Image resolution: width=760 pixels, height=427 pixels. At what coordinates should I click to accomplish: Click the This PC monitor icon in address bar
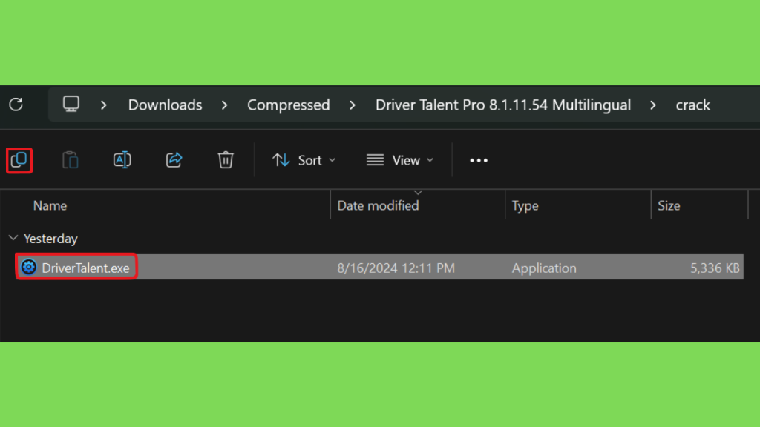tap(71, 104)
